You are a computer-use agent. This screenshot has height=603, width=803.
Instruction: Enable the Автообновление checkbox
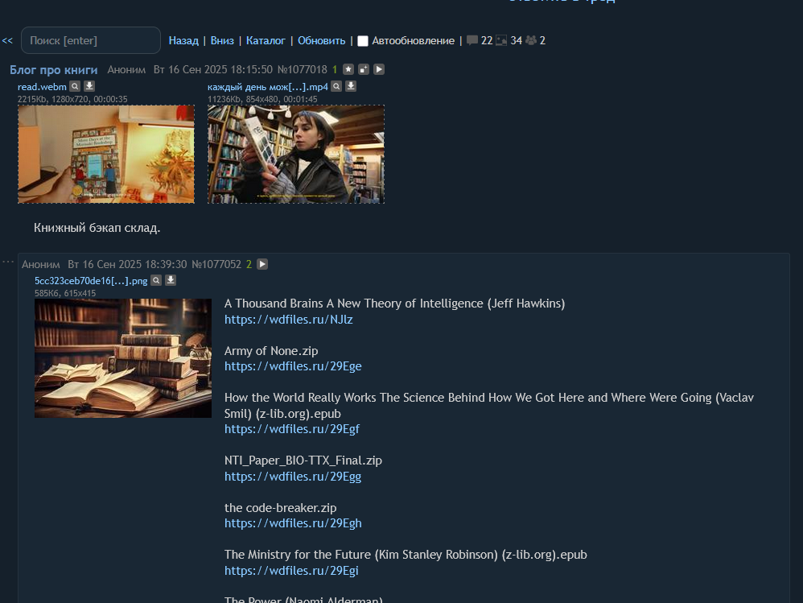(363, 41)
